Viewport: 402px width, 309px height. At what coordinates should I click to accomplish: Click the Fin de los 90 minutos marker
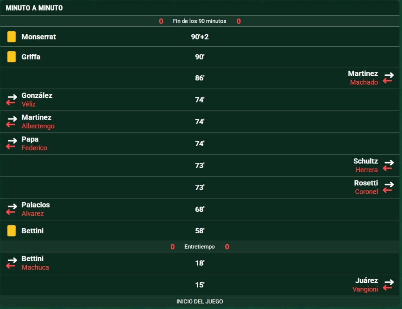click(199, 21)
